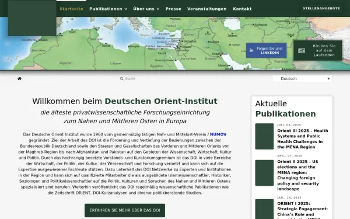350x219 pixels.
Task: Open the Startseite menu item
Action: [71, 9]
